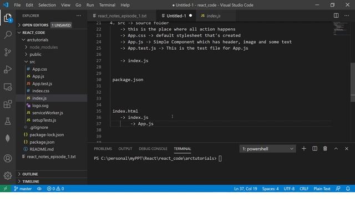Open logo.svg in the explorer
Screen dimensions: 355x199
click(x=52, y=106)
